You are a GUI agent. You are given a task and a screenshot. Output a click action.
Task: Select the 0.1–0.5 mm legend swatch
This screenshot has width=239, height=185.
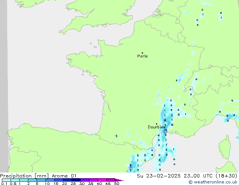click(6, 180)
